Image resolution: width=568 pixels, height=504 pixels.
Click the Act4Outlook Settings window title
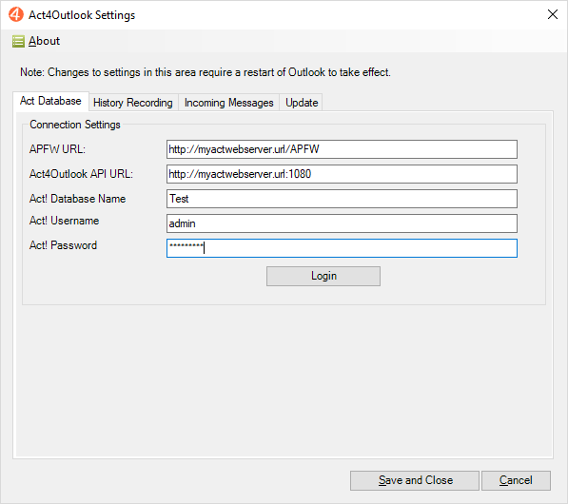(82, 15)
